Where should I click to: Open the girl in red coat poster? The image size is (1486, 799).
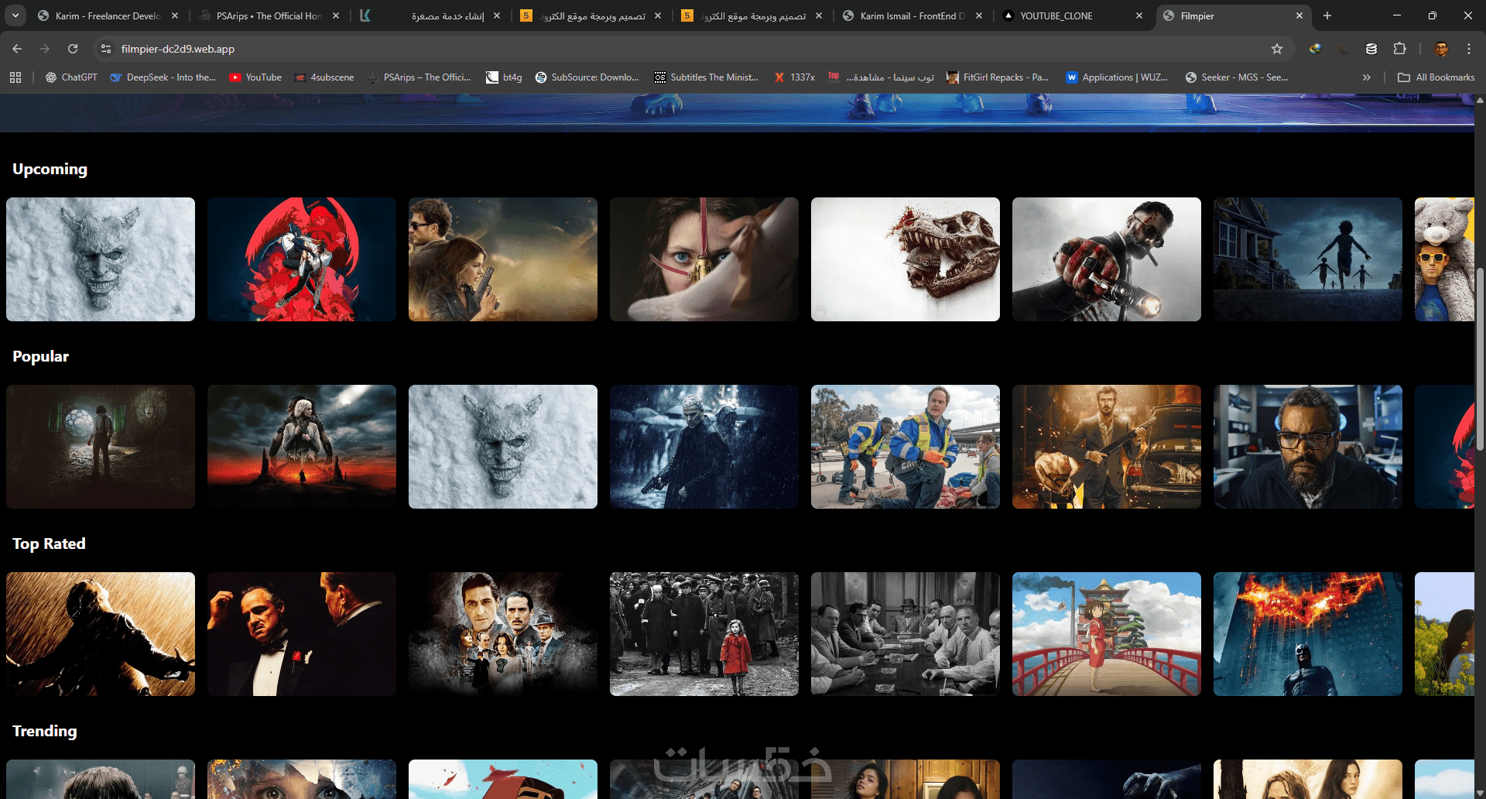coord(704,634)
